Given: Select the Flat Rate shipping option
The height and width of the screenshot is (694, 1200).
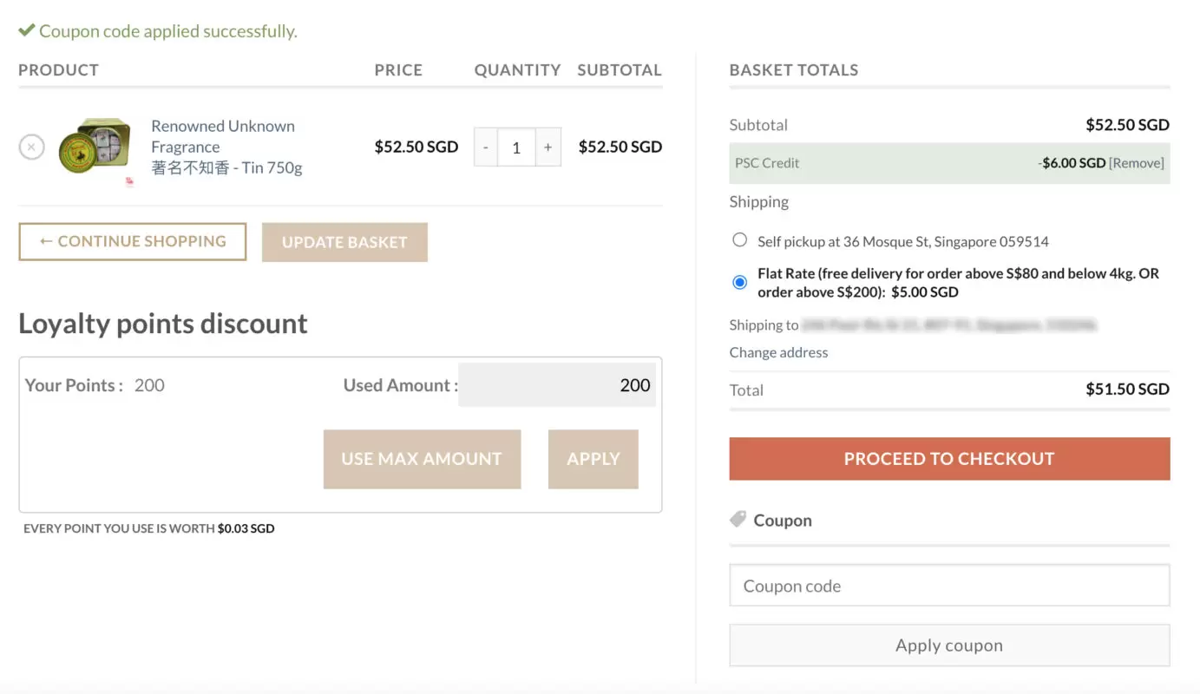Looking at the screenshot, I should point(739,282).
